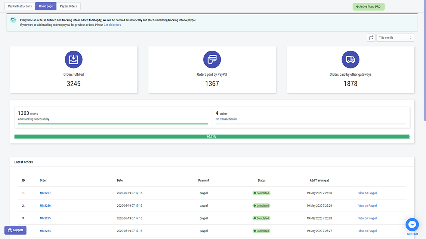Open order MM2235 link
426x239 pixels.
pyautogui.click(x=45, y=218)
